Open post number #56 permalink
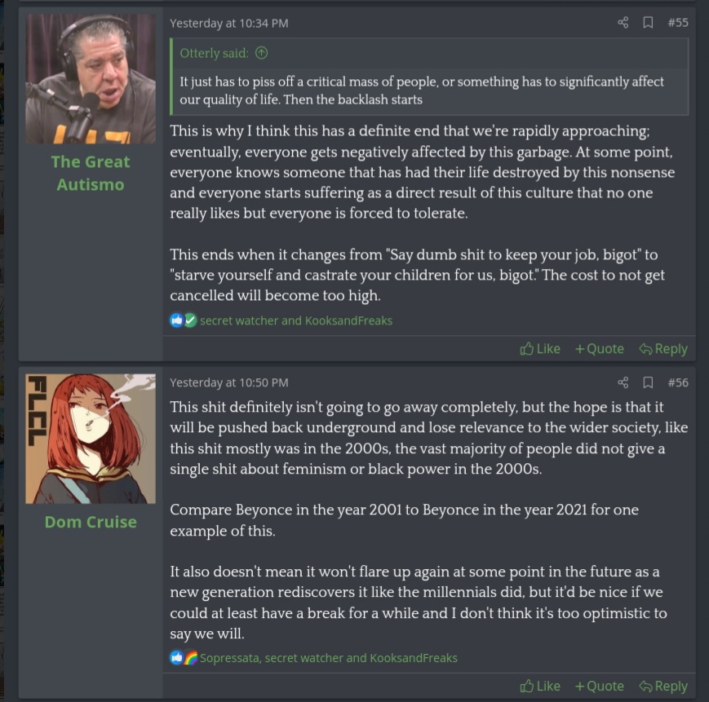Viewport: 709px width, 702px height. (x=678, y=382)
